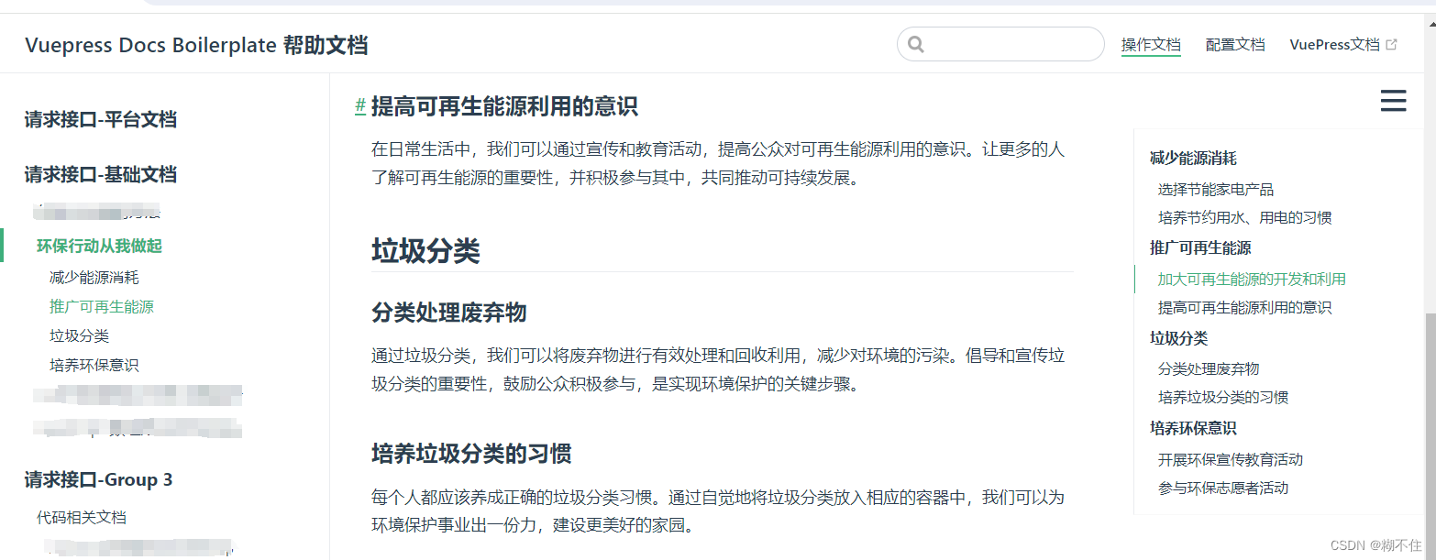Jump to 减少能源消耗 in right outline
This screenshot has width=1436, height=560.
tap(1193, 158)
